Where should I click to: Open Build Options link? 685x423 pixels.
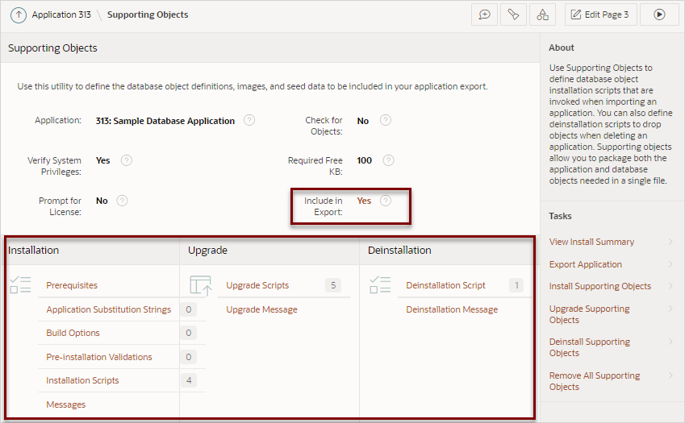point(73,333)
